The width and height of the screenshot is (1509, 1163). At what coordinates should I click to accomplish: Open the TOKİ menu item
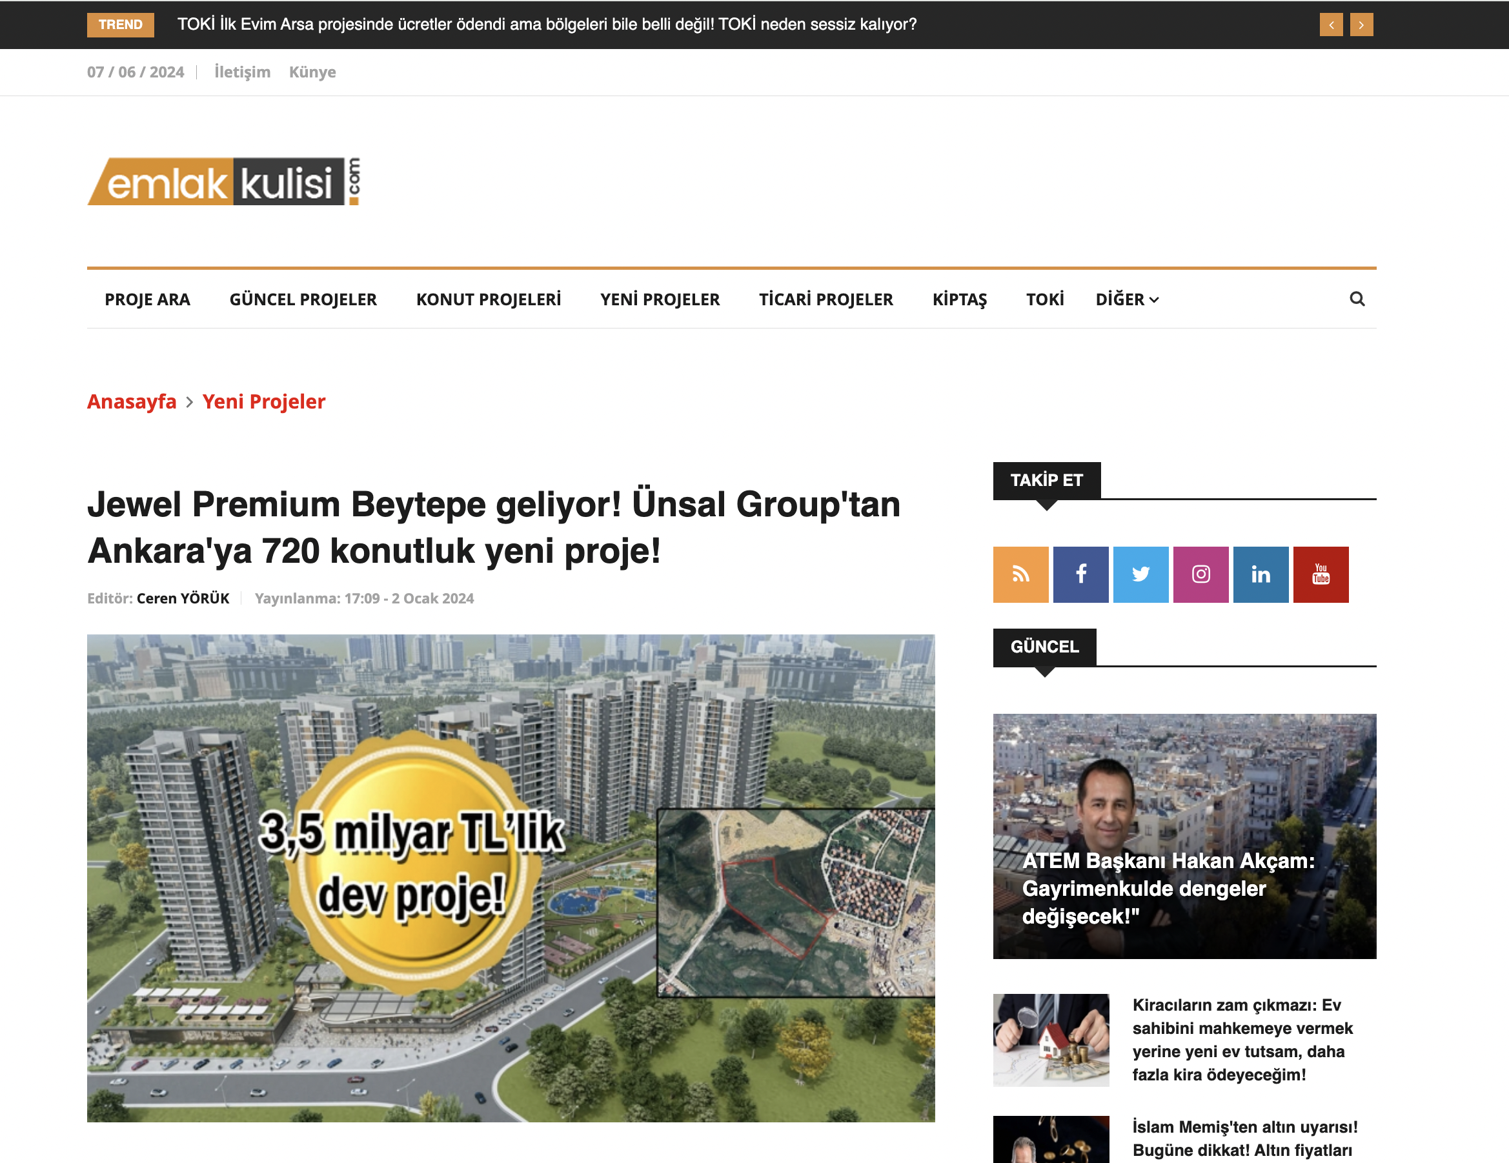pyautogui.click(x=1045, y=299)
